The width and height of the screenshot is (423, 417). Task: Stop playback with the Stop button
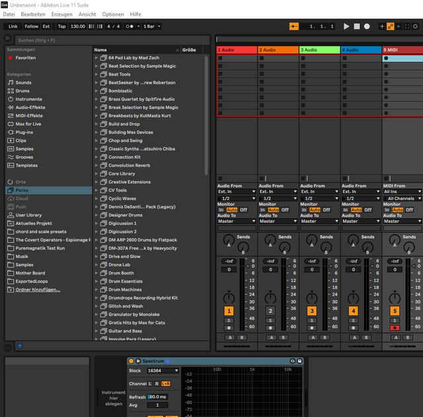click(x=357, y=26)
